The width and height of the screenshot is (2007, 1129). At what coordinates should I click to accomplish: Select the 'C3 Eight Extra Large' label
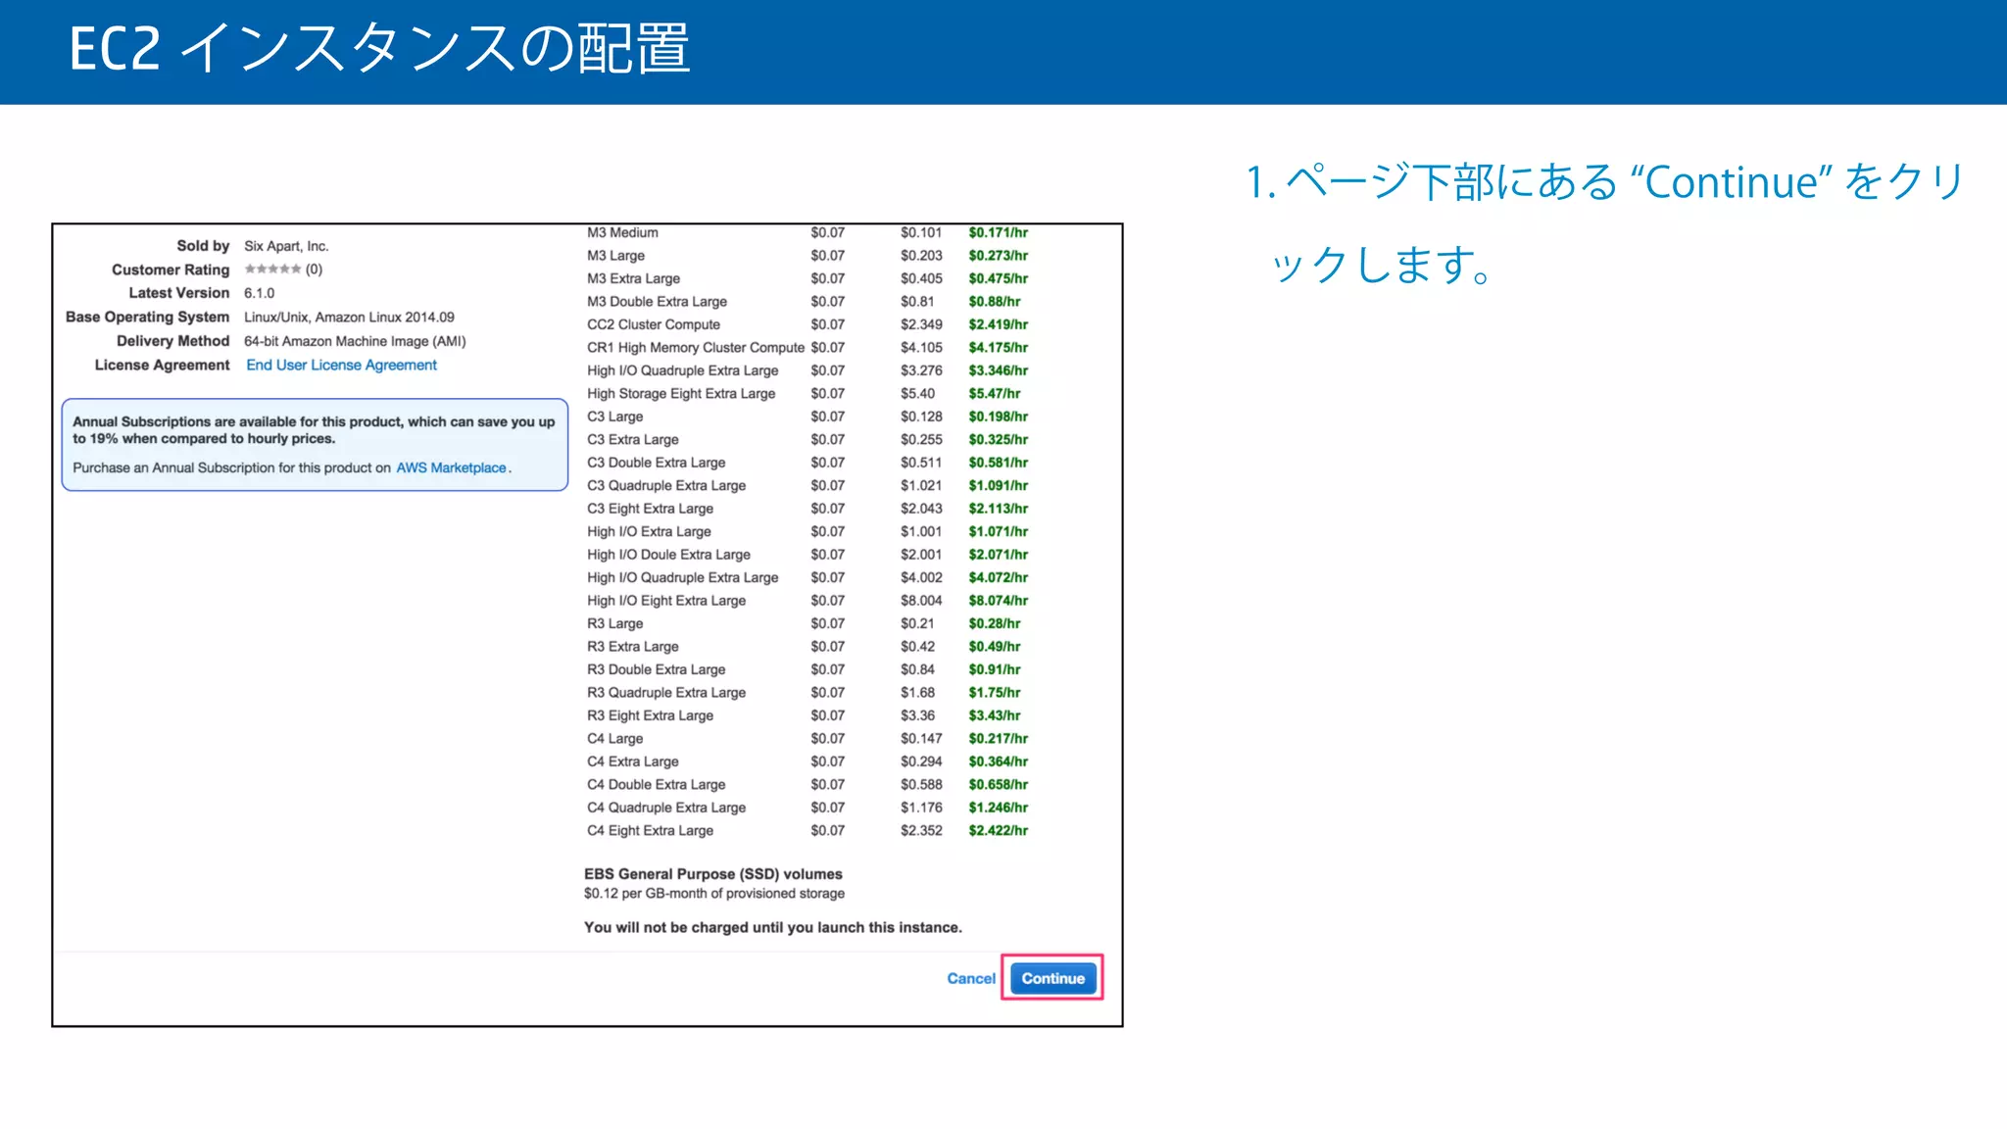coord(650,509)
